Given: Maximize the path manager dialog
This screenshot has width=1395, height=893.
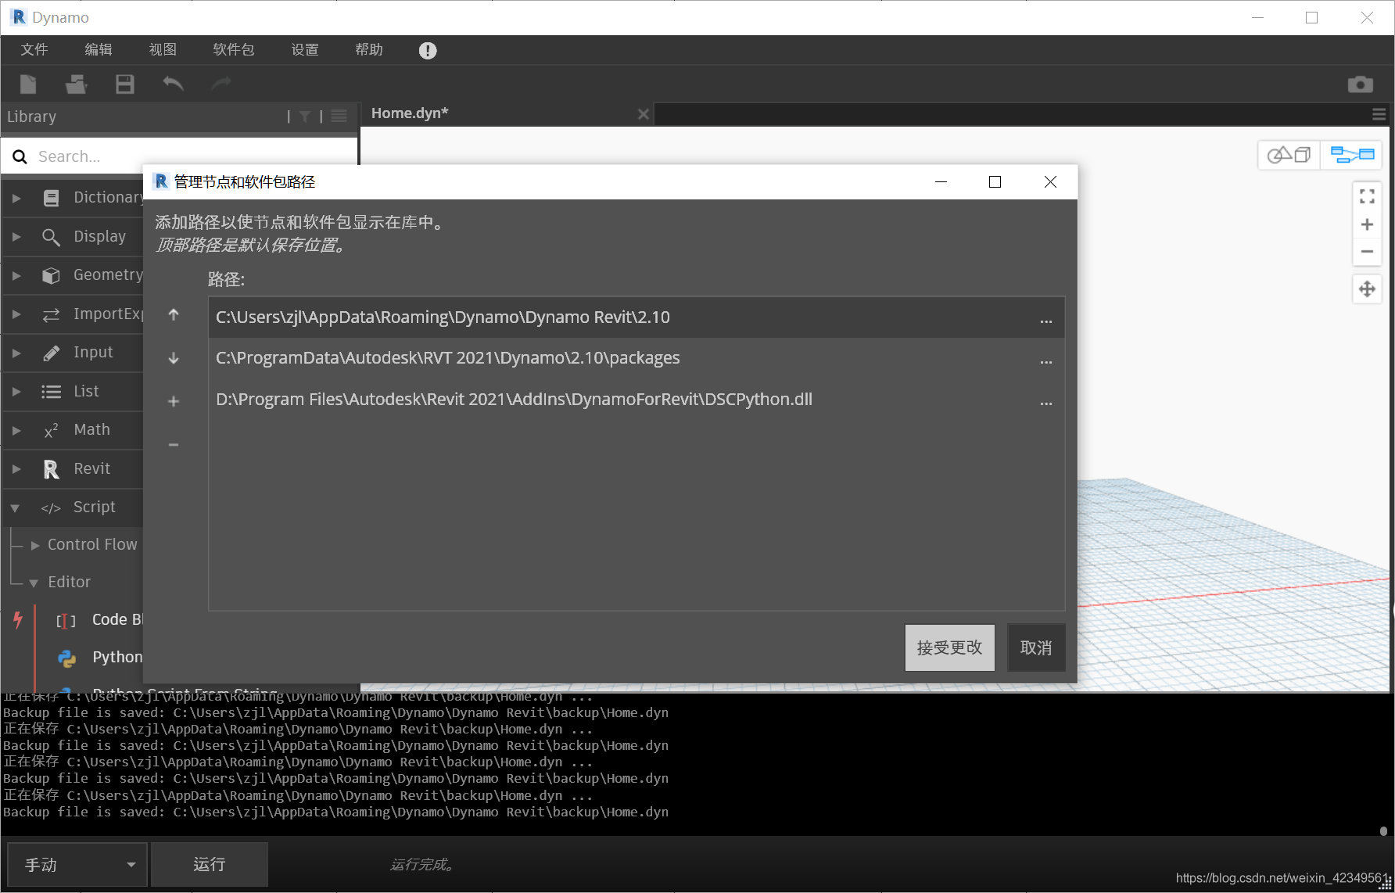Looking at the screenshot, I should click(995, 182).
